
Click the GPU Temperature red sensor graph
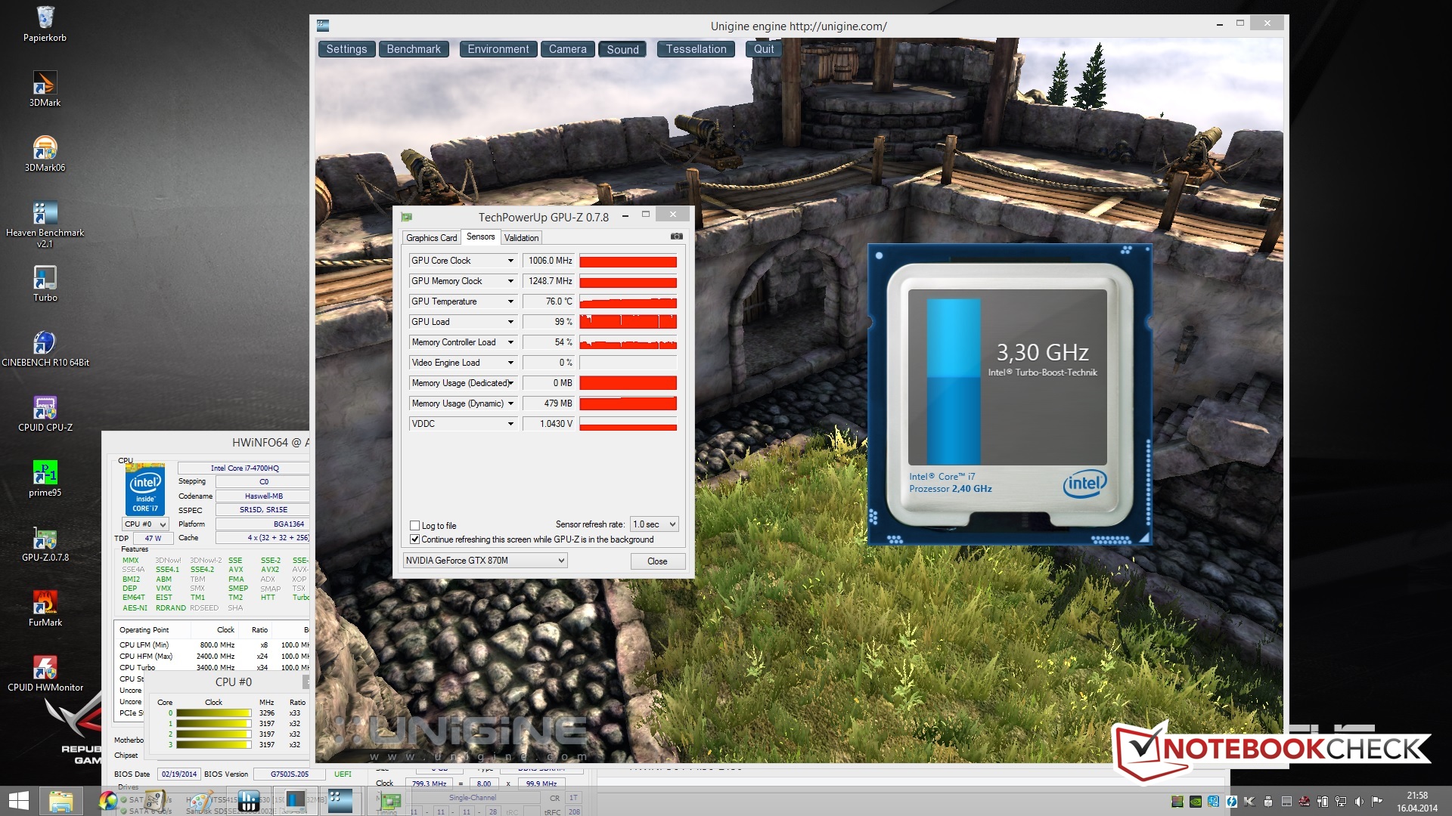[628, 301]
